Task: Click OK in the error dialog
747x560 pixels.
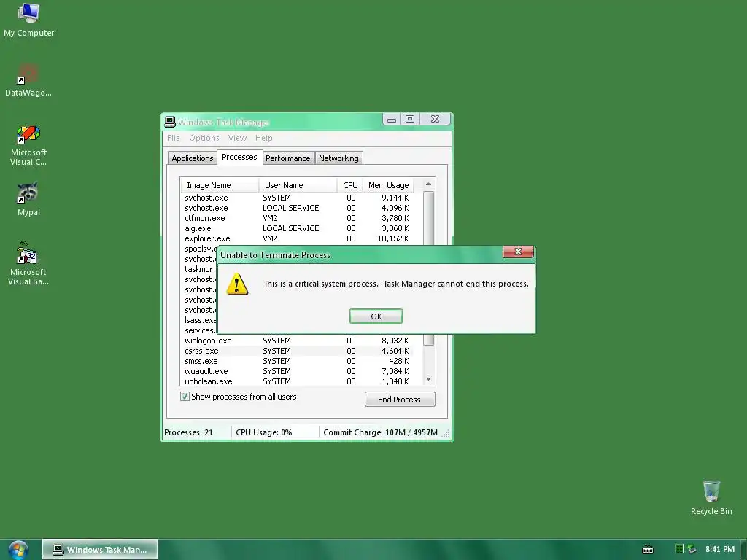Action: tap(376, 316)
